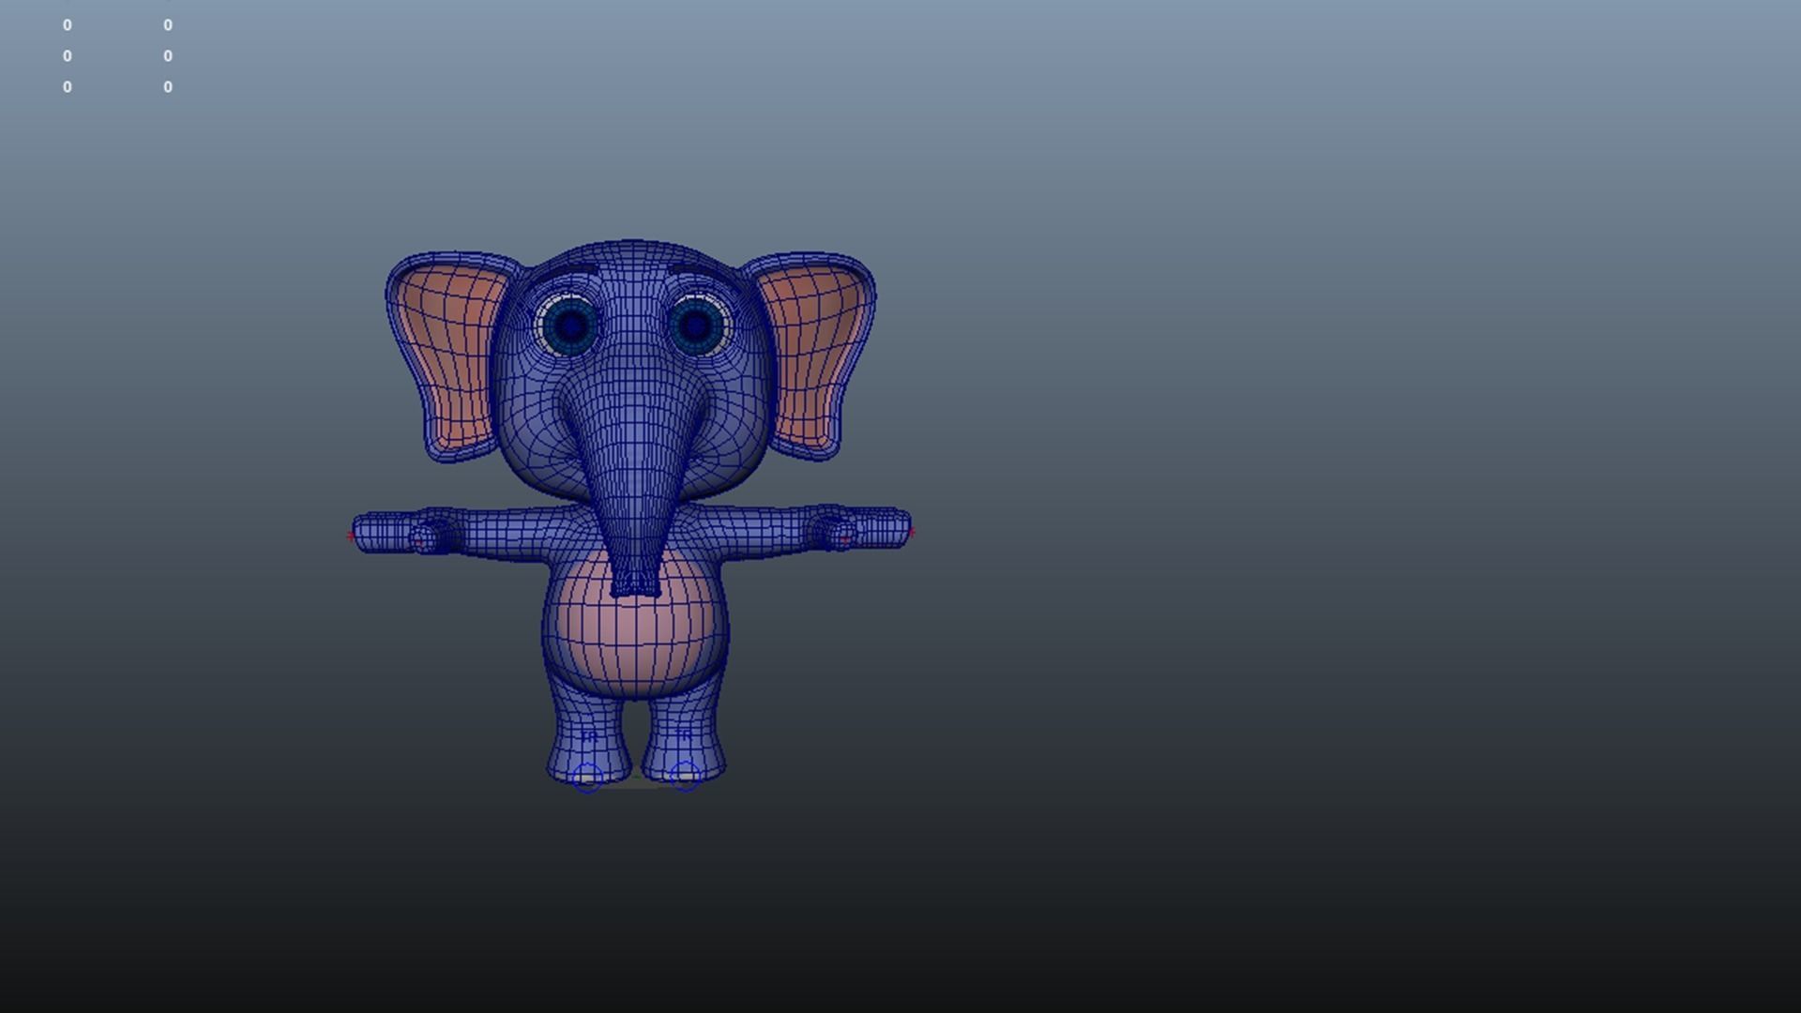
Task: Pick the red locator at the right-side hand tip
Action: pos(910,532)
